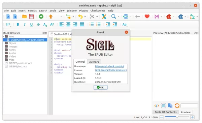
Task: Click the orange up arrow icon
Action: tap(51, 17)
